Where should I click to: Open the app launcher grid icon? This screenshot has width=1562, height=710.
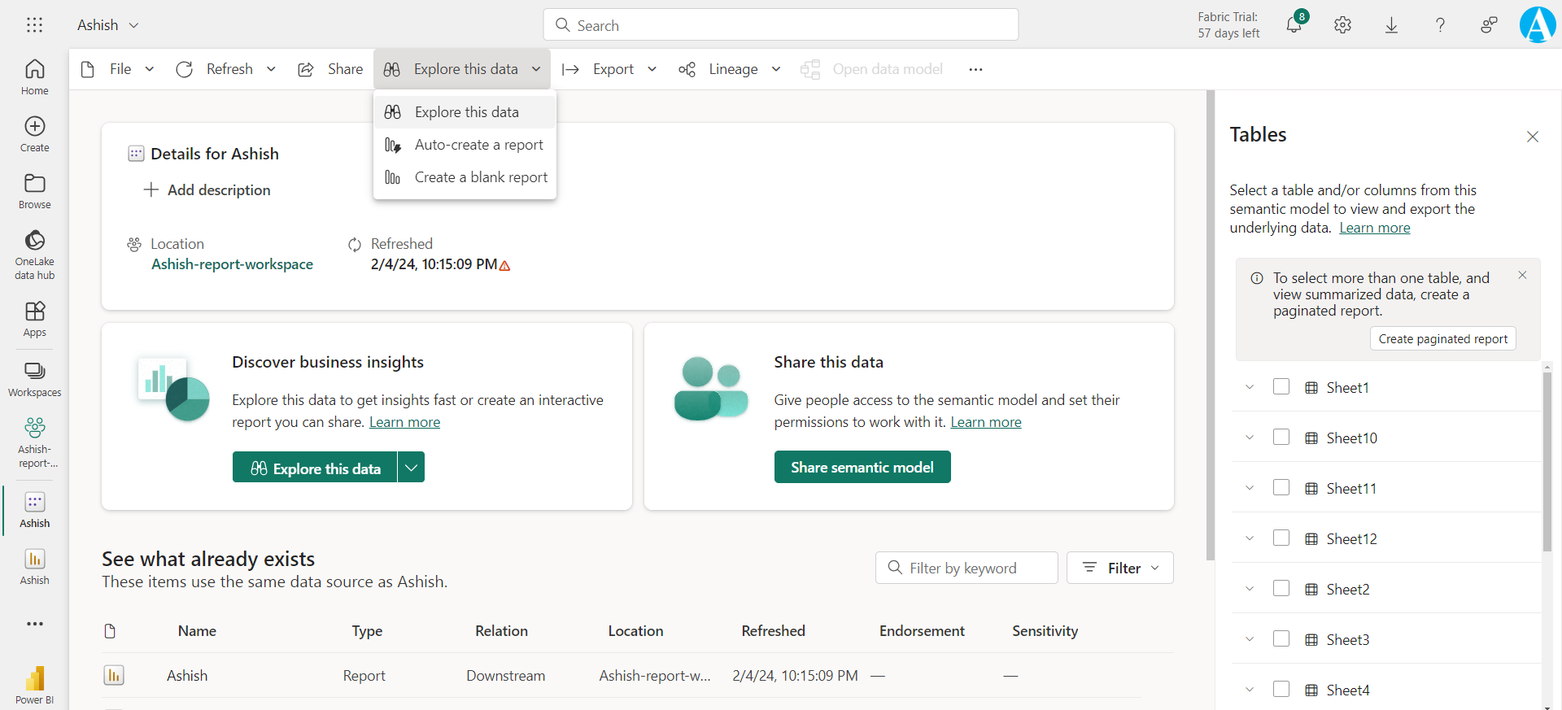point(34,25)
